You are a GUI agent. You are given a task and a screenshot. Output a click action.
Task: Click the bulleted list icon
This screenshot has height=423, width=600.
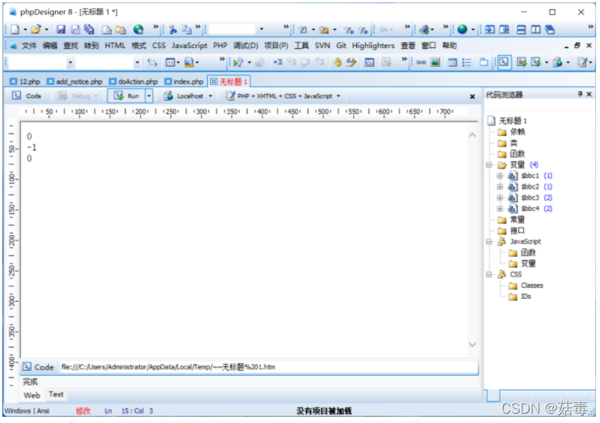click(466, 62)
